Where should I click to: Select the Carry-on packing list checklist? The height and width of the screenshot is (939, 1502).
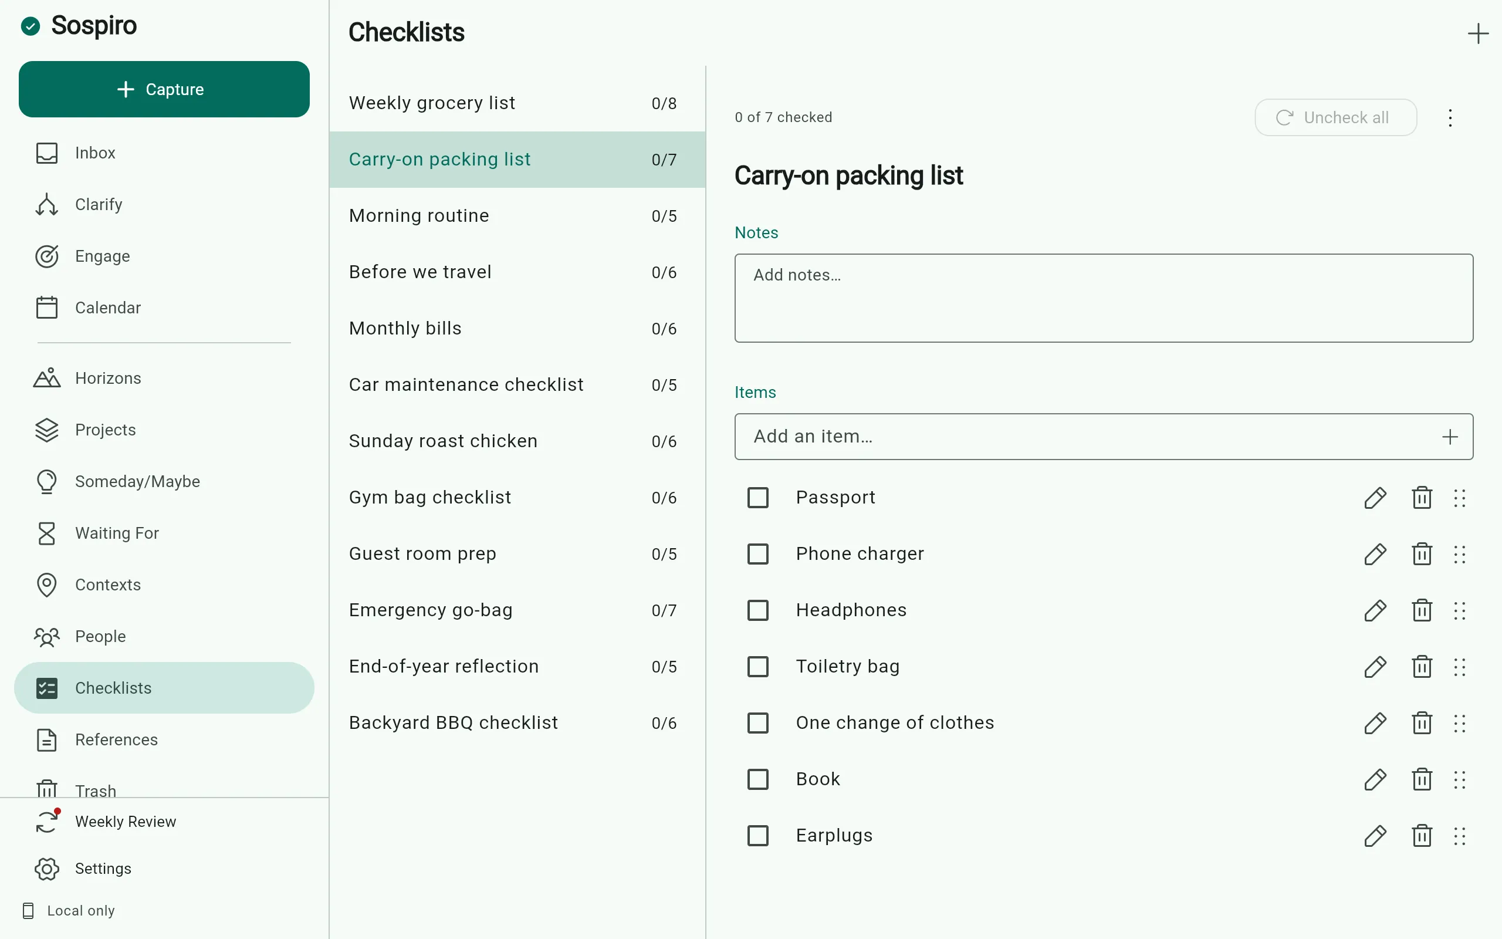(x=517, y=160)
